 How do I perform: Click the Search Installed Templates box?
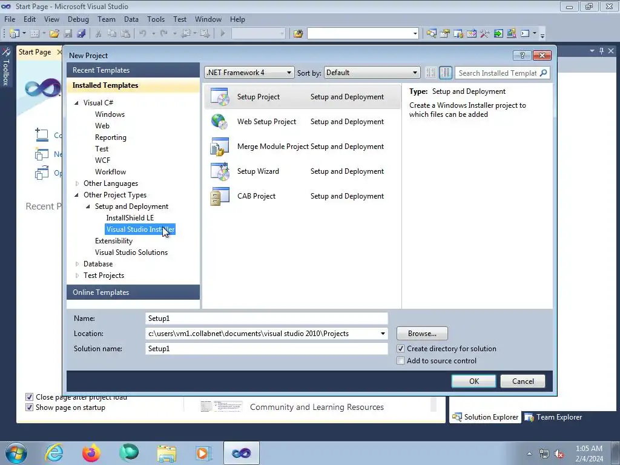coord(498,73)
